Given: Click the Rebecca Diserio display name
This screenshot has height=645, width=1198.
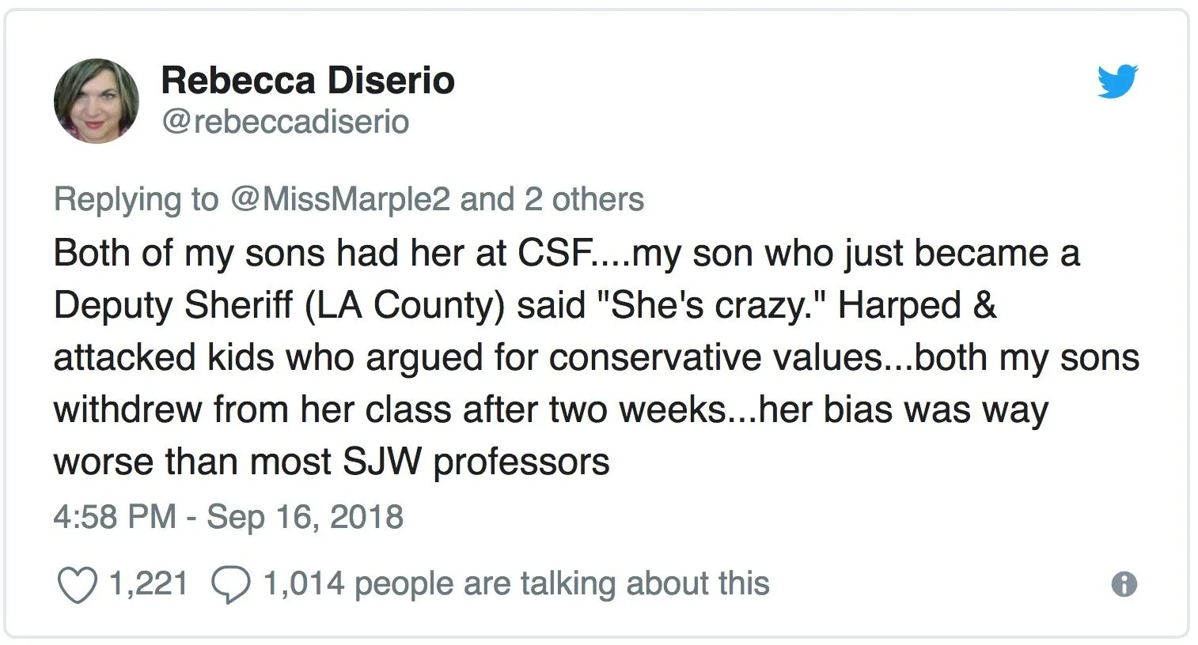Looking at the screenshot, I should pos(307,80).
